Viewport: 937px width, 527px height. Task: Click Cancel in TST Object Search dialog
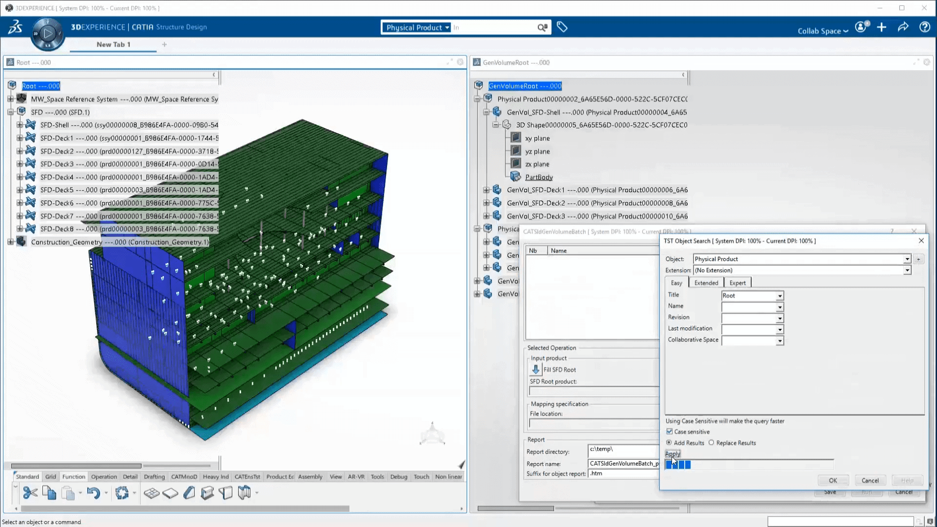[x=870, y=480]
